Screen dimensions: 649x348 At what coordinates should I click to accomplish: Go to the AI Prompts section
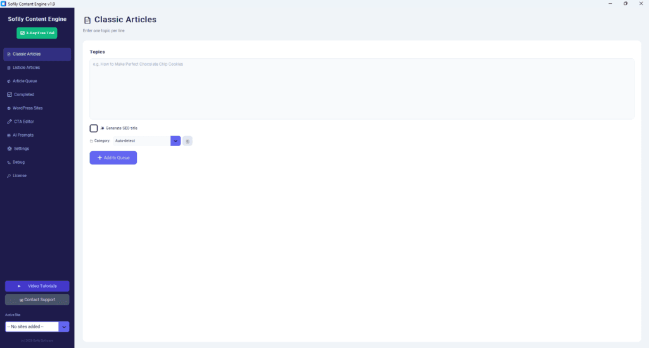23,135
